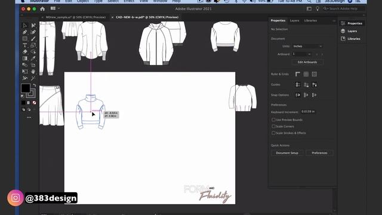The height and width of the screenshot is (215, 382).
Task: Select the Type tool
Action: click(x=25, y=45)
